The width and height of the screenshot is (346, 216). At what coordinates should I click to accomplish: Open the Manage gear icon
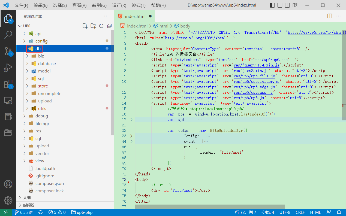[x=8, y=200]
